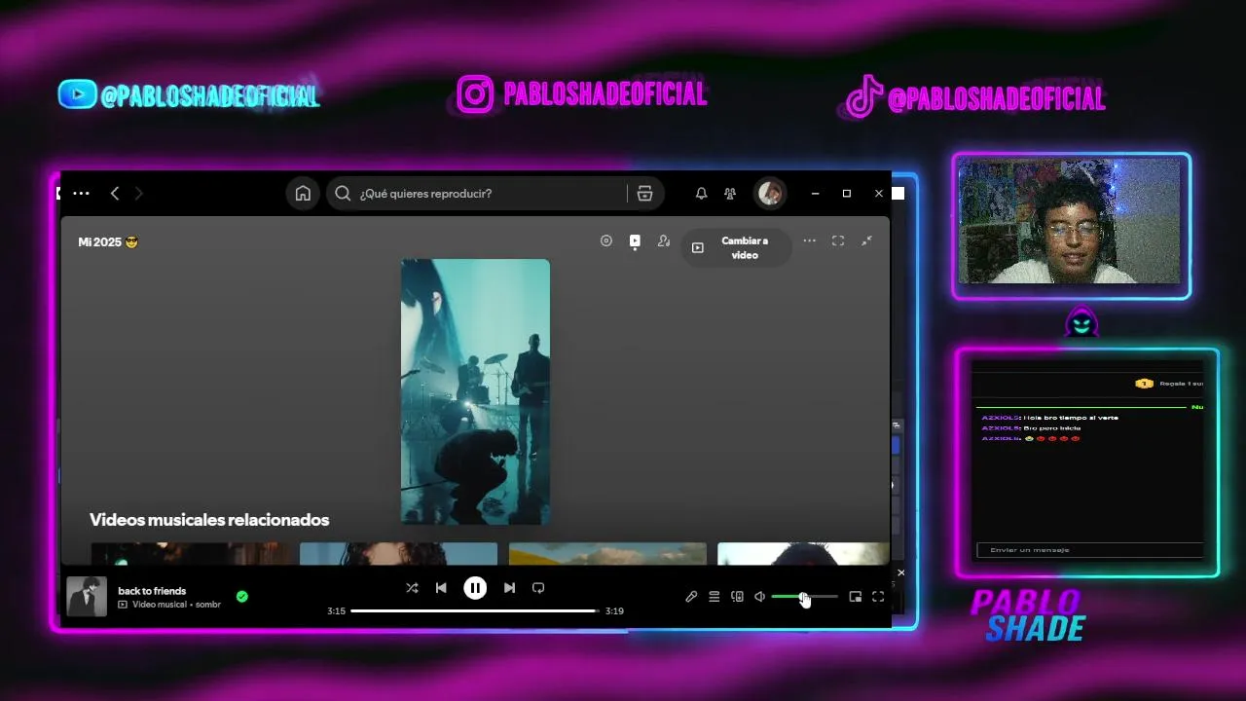Click 'Enviar un mensaje' chat input

tap(1090, 550)
